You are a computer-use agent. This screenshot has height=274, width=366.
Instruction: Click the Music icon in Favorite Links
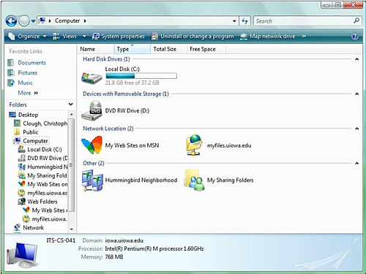11,83
